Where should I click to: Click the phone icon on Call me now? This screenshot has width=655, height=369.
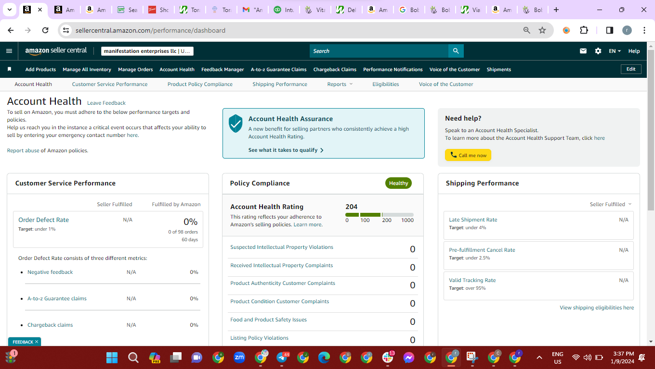pyautogui.click(x=453, y=155)
